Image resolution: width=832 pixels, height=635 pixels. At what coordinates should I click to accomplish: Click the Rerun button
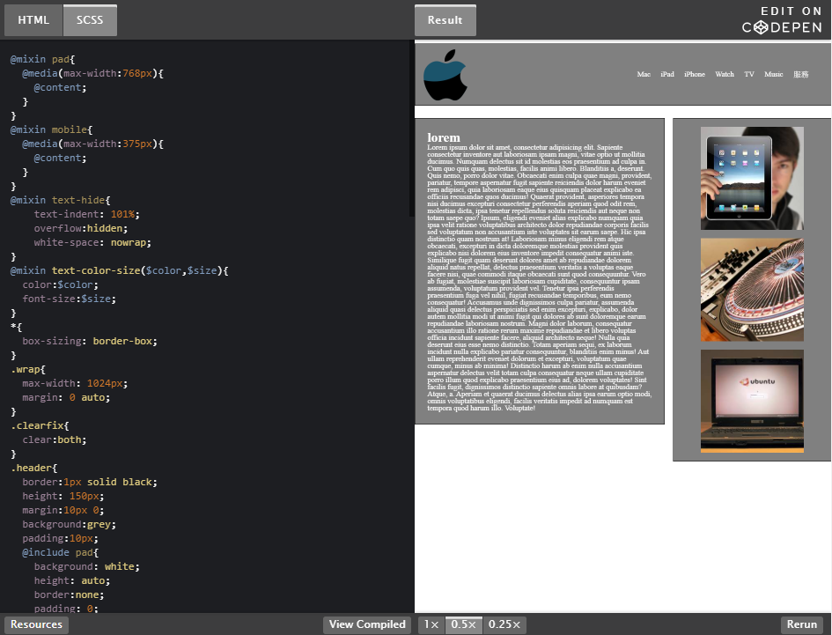(x=802, y=624)
